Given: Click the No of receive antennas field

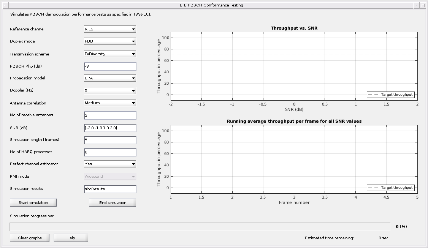Looking at the screenshot, I should click(110, 115).
